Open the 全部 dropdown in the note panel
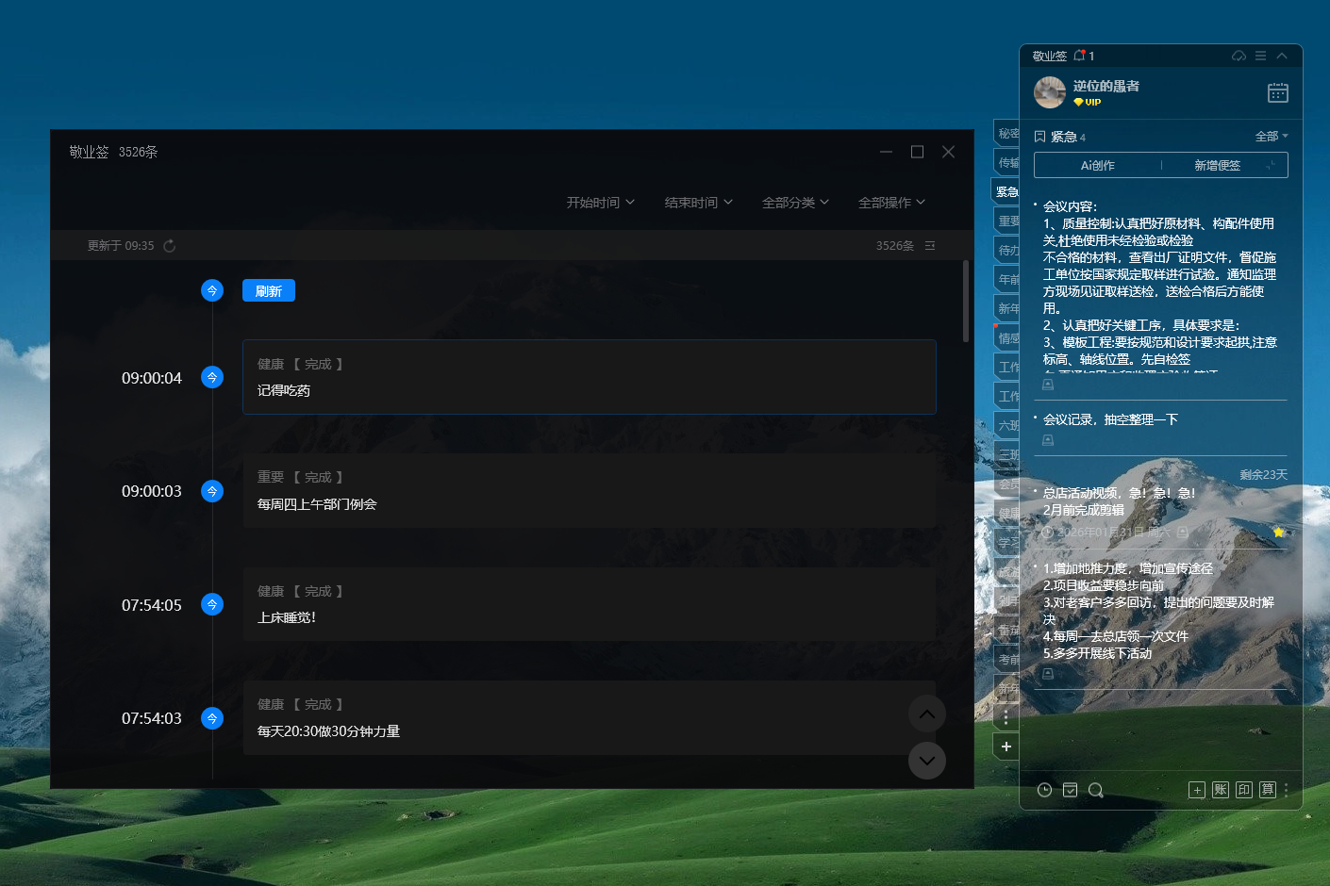1330x886 pixels. click(1271, 137)
